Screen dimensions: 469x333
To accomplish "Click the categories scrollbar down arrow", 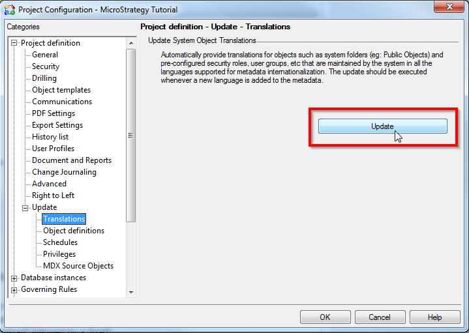I will click(x=131, y=293).
